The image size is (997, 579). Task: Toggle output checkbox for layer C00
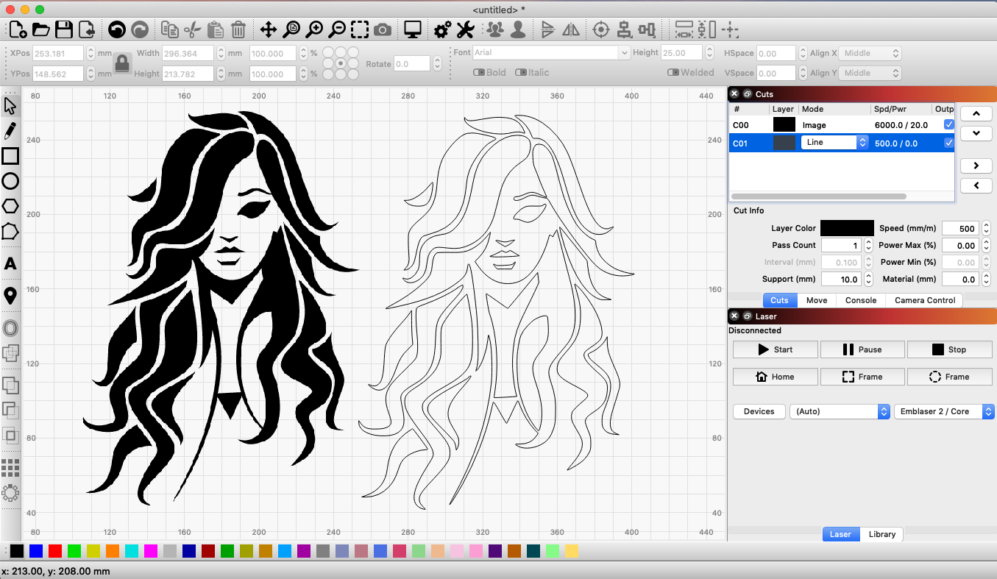948,125
